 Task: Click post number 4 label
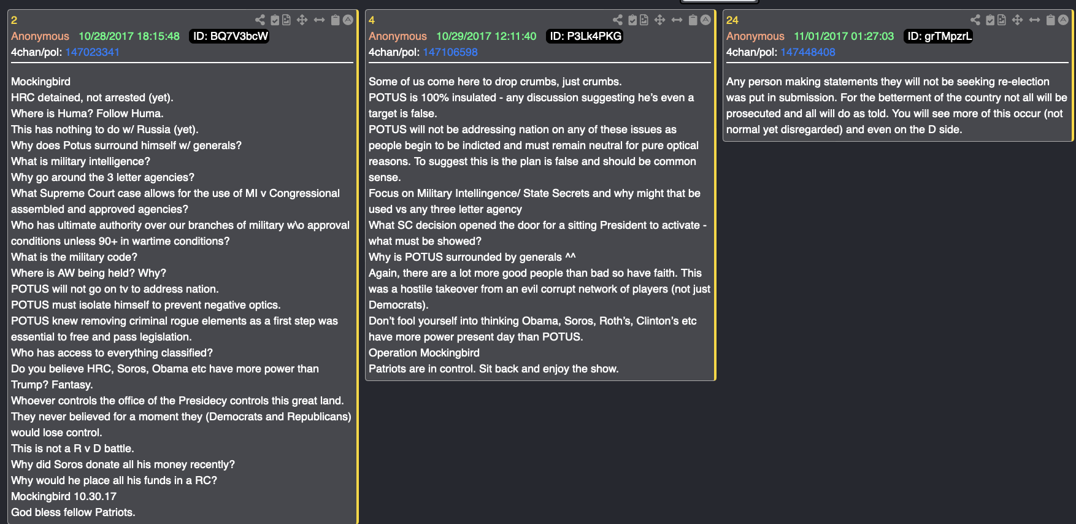pyautogui.click(x=372, y=20)
